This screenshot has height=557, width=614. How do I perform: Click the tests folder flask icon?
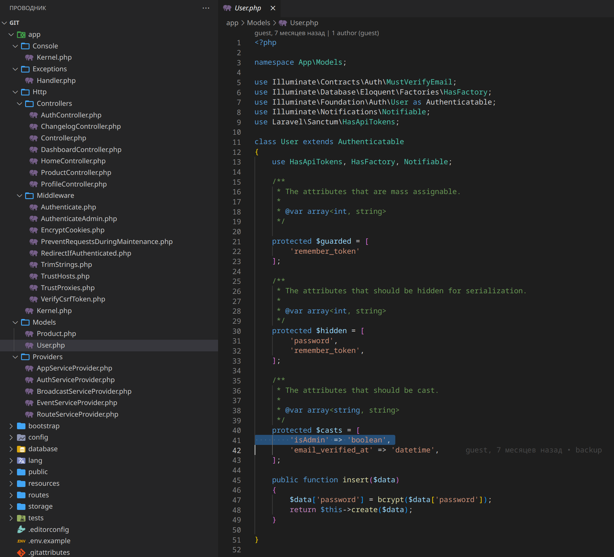click(x=21, y=518)
